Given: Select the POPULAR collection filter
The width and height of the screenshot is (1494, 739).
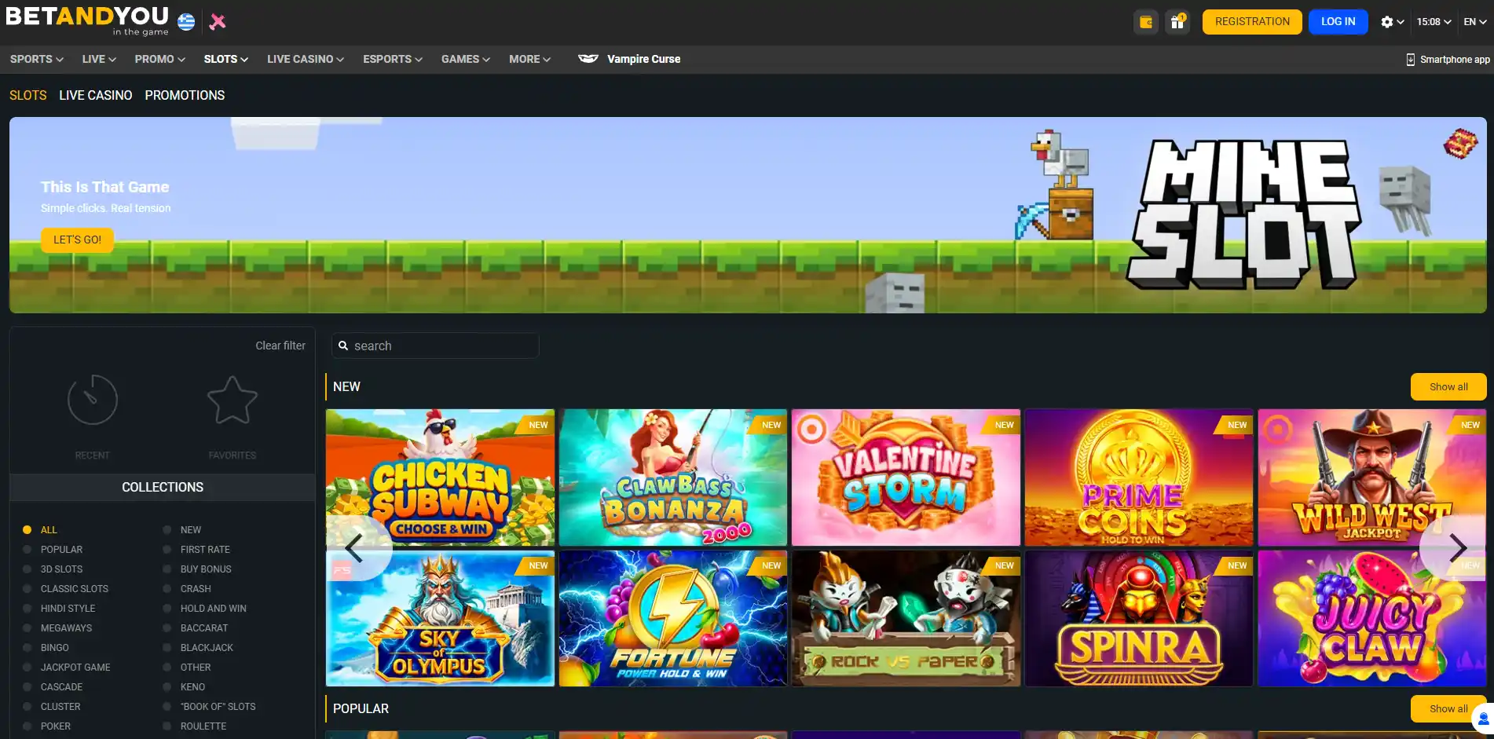Looking at the screenshot, I should pos(53,550).
